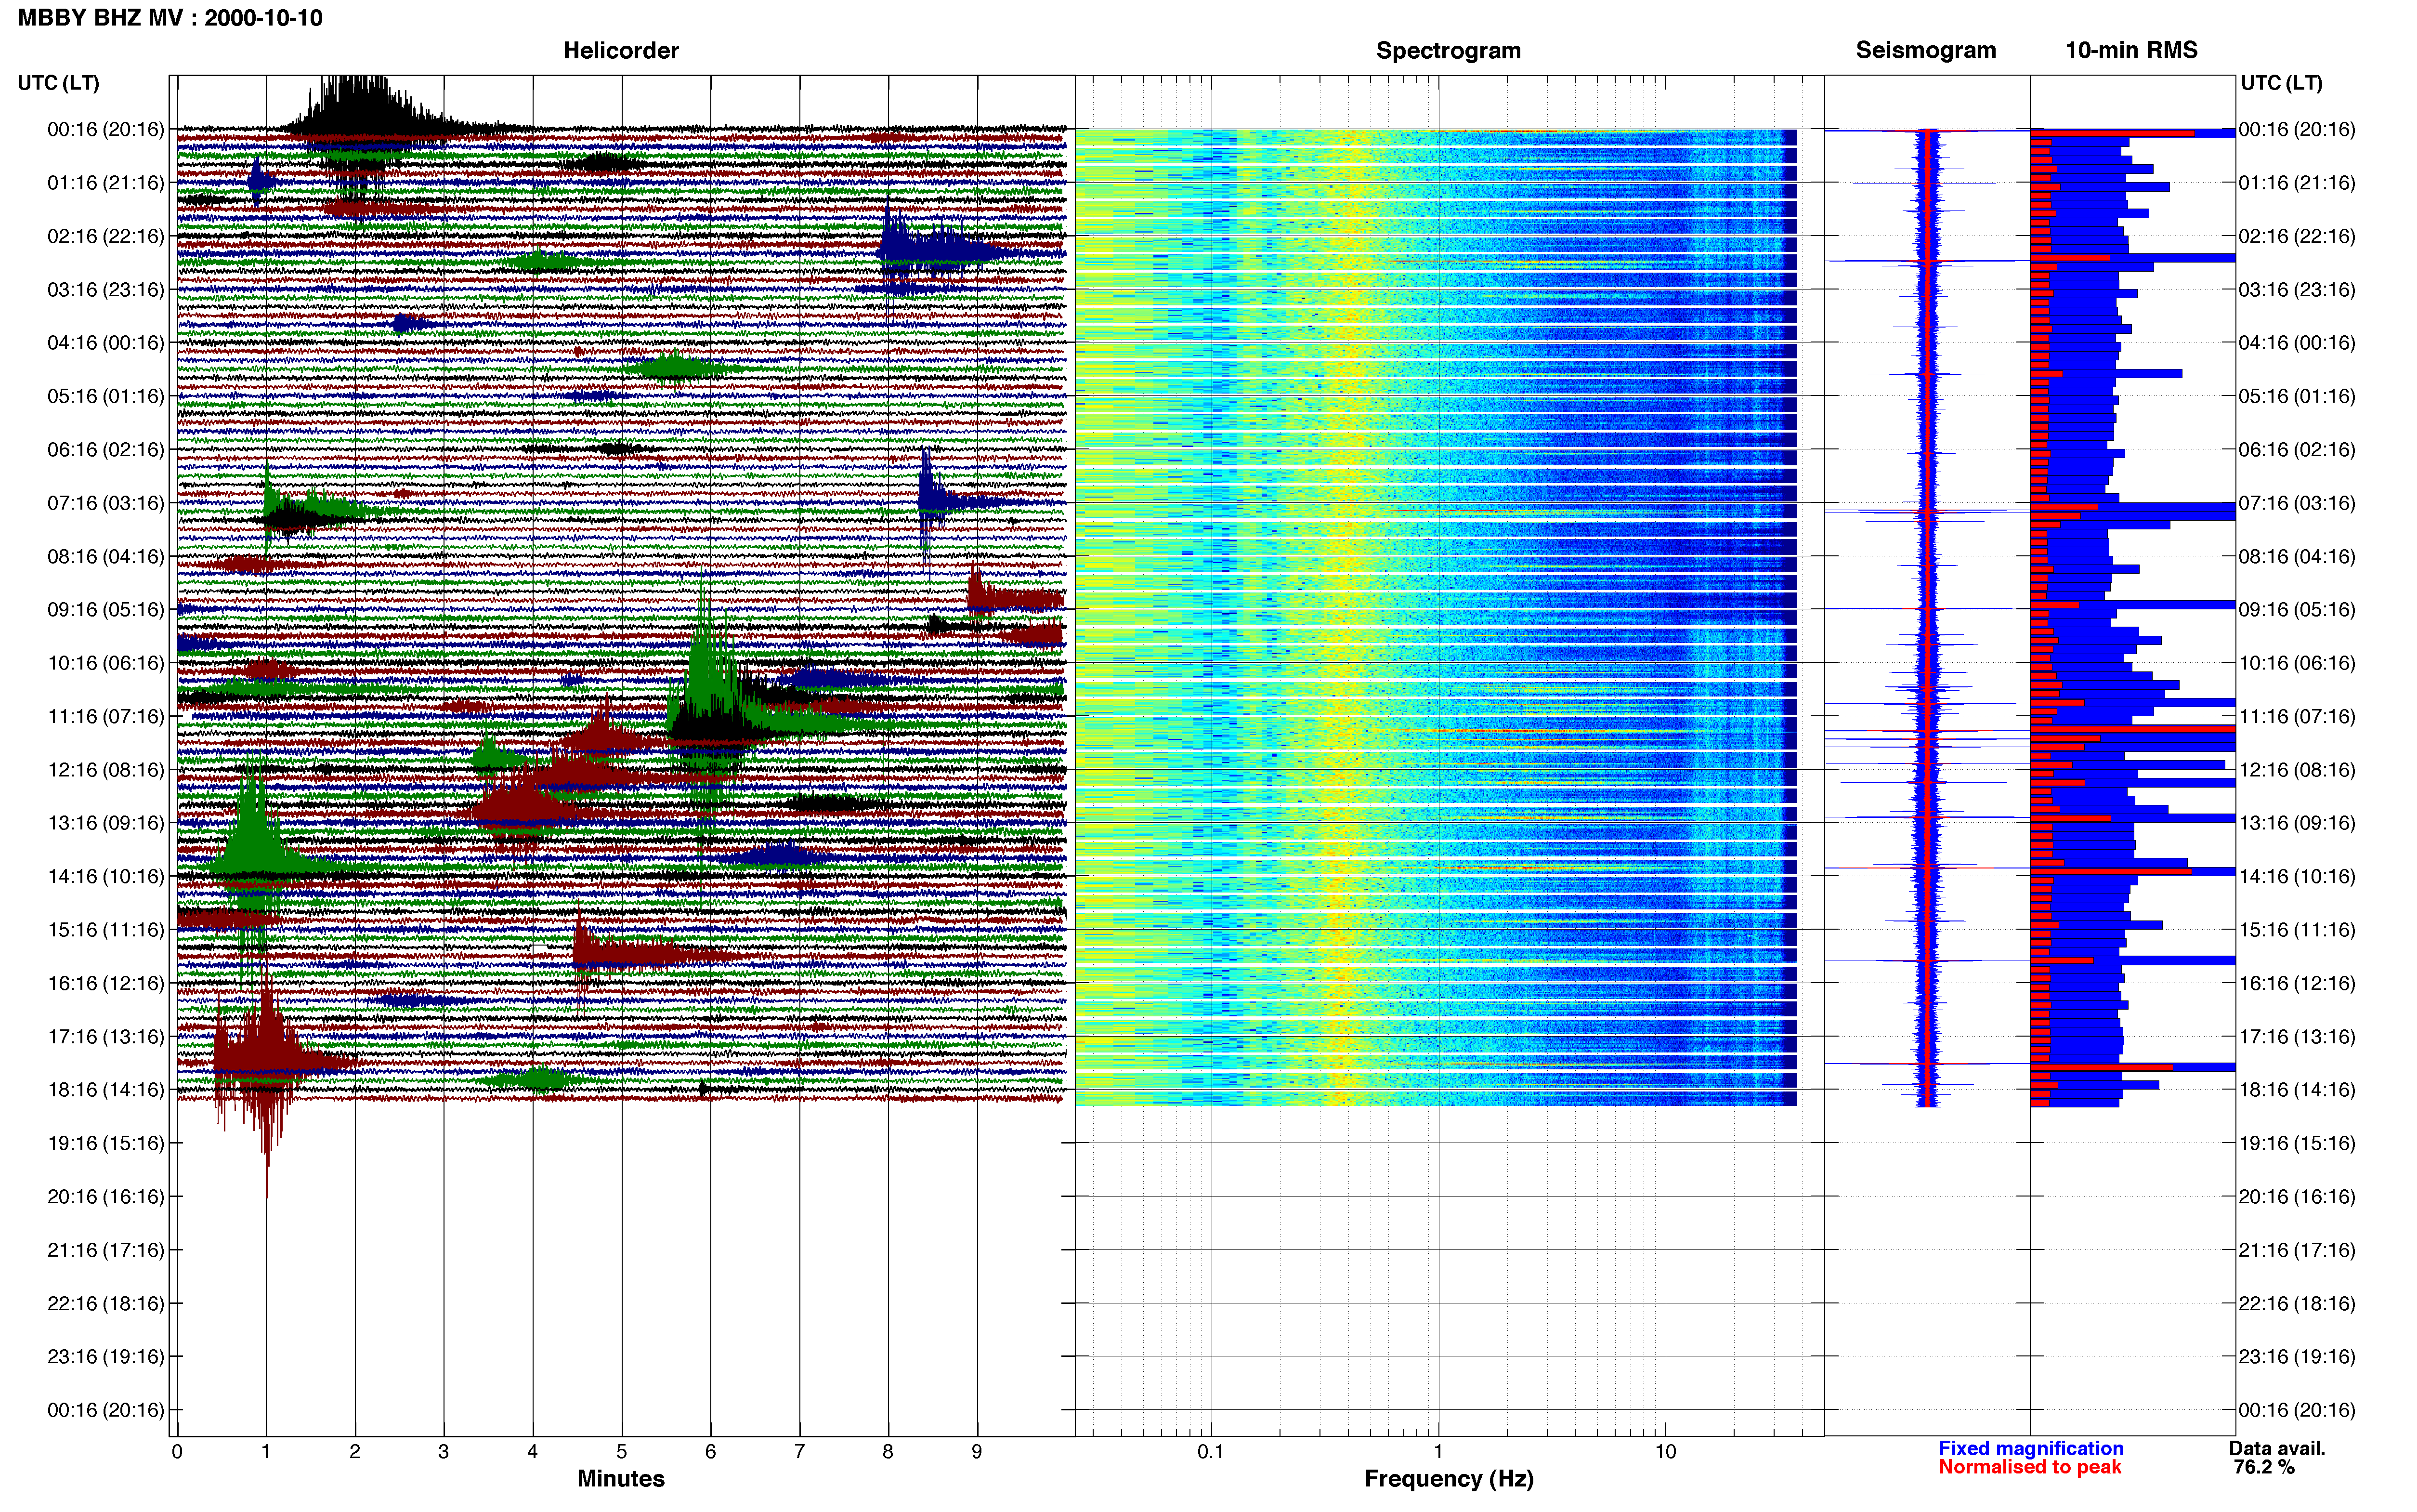Click the 'Data avail.' label

coord(2277,1448)
